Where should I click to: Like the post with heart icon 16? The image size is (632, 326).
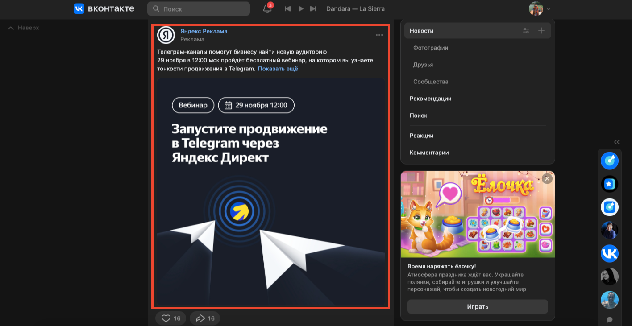coord(171,318)
